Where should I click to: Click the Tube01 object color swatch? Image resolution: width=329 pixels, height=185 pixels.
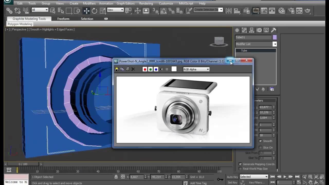[x=275, y=37]
